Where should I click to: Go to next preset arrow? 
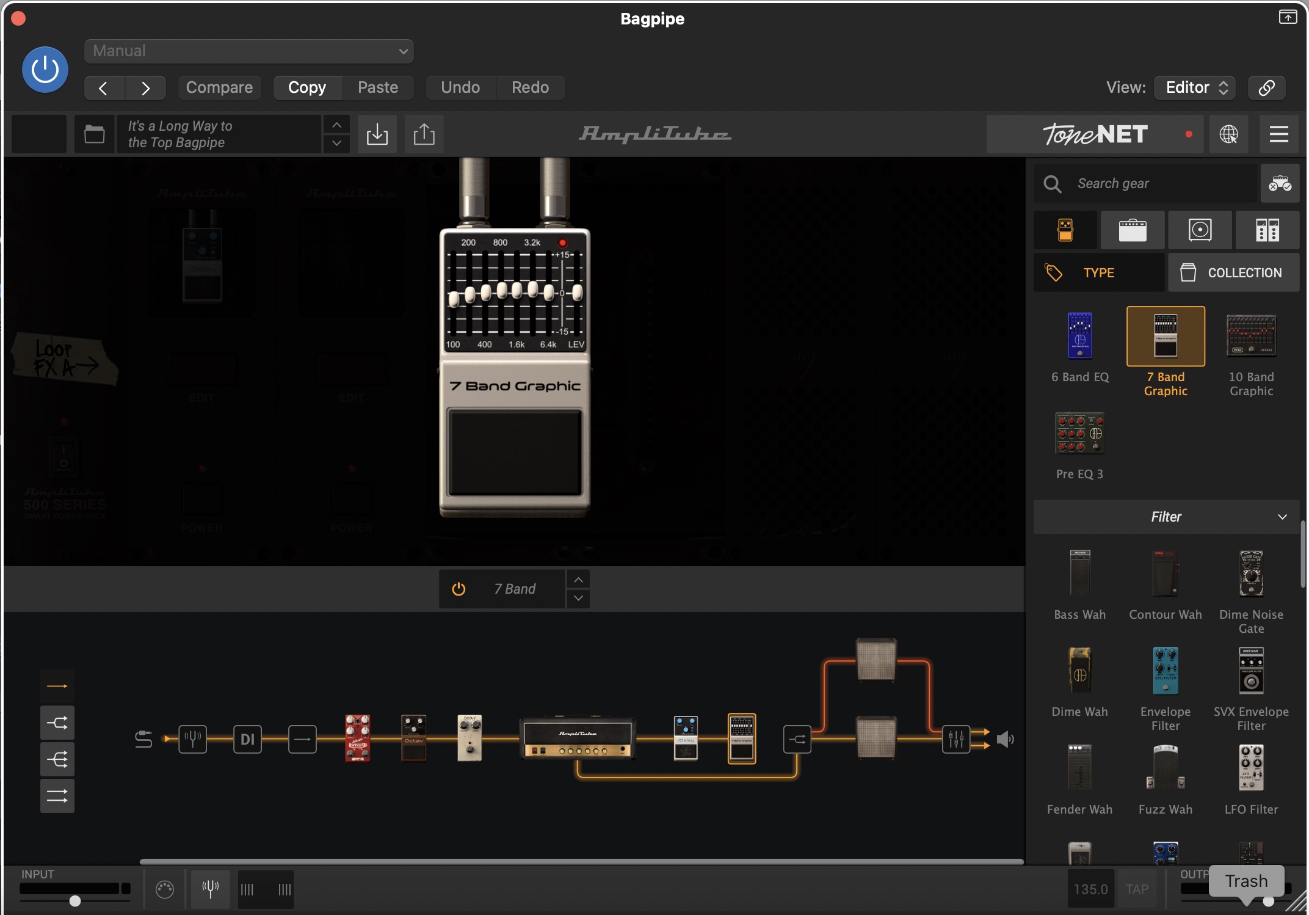coord(145,88)
